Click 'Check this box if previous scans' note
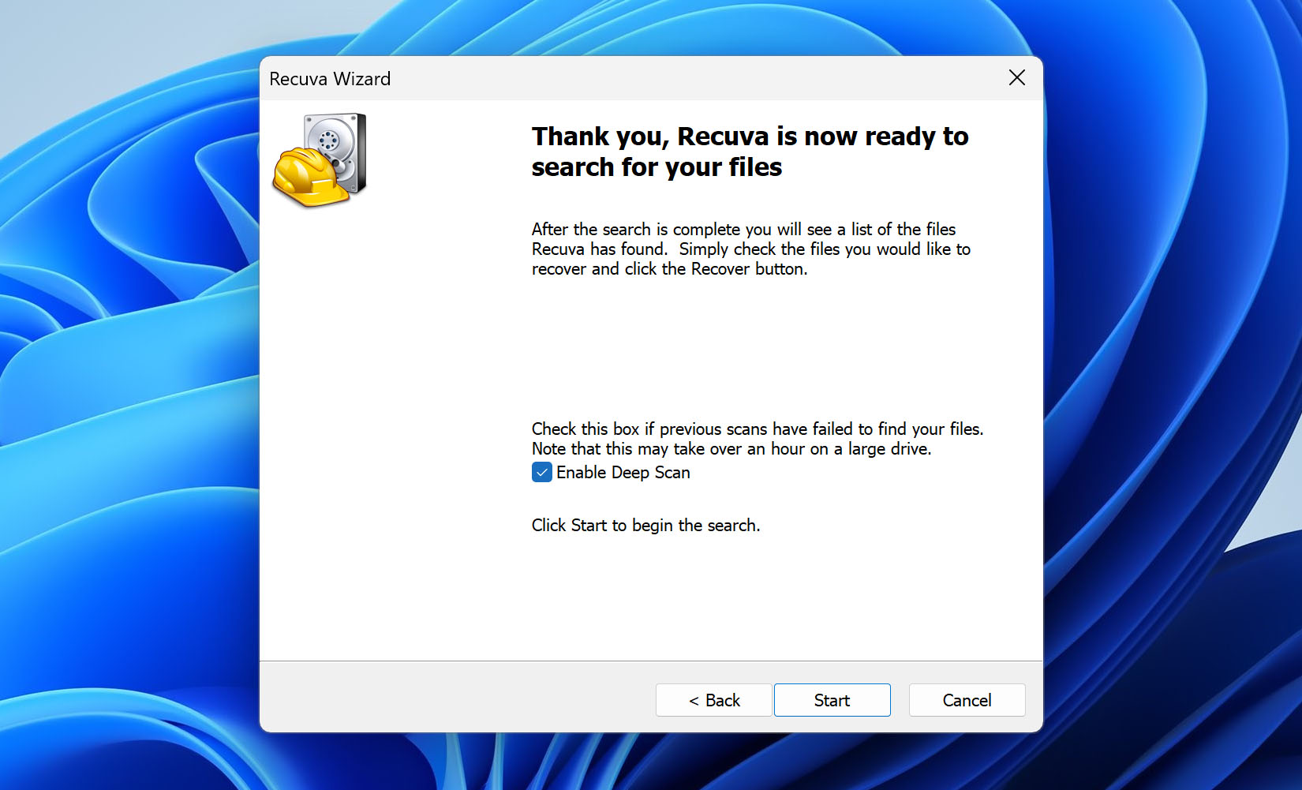Image resolution: width=1302 pixels, height=790 pixels. (x=757, y=439)
